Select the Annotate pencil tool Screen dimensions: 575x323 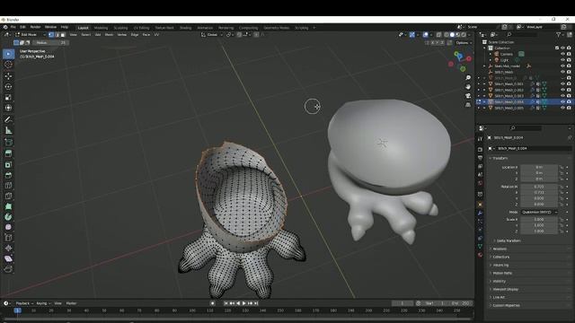[8, 119]
